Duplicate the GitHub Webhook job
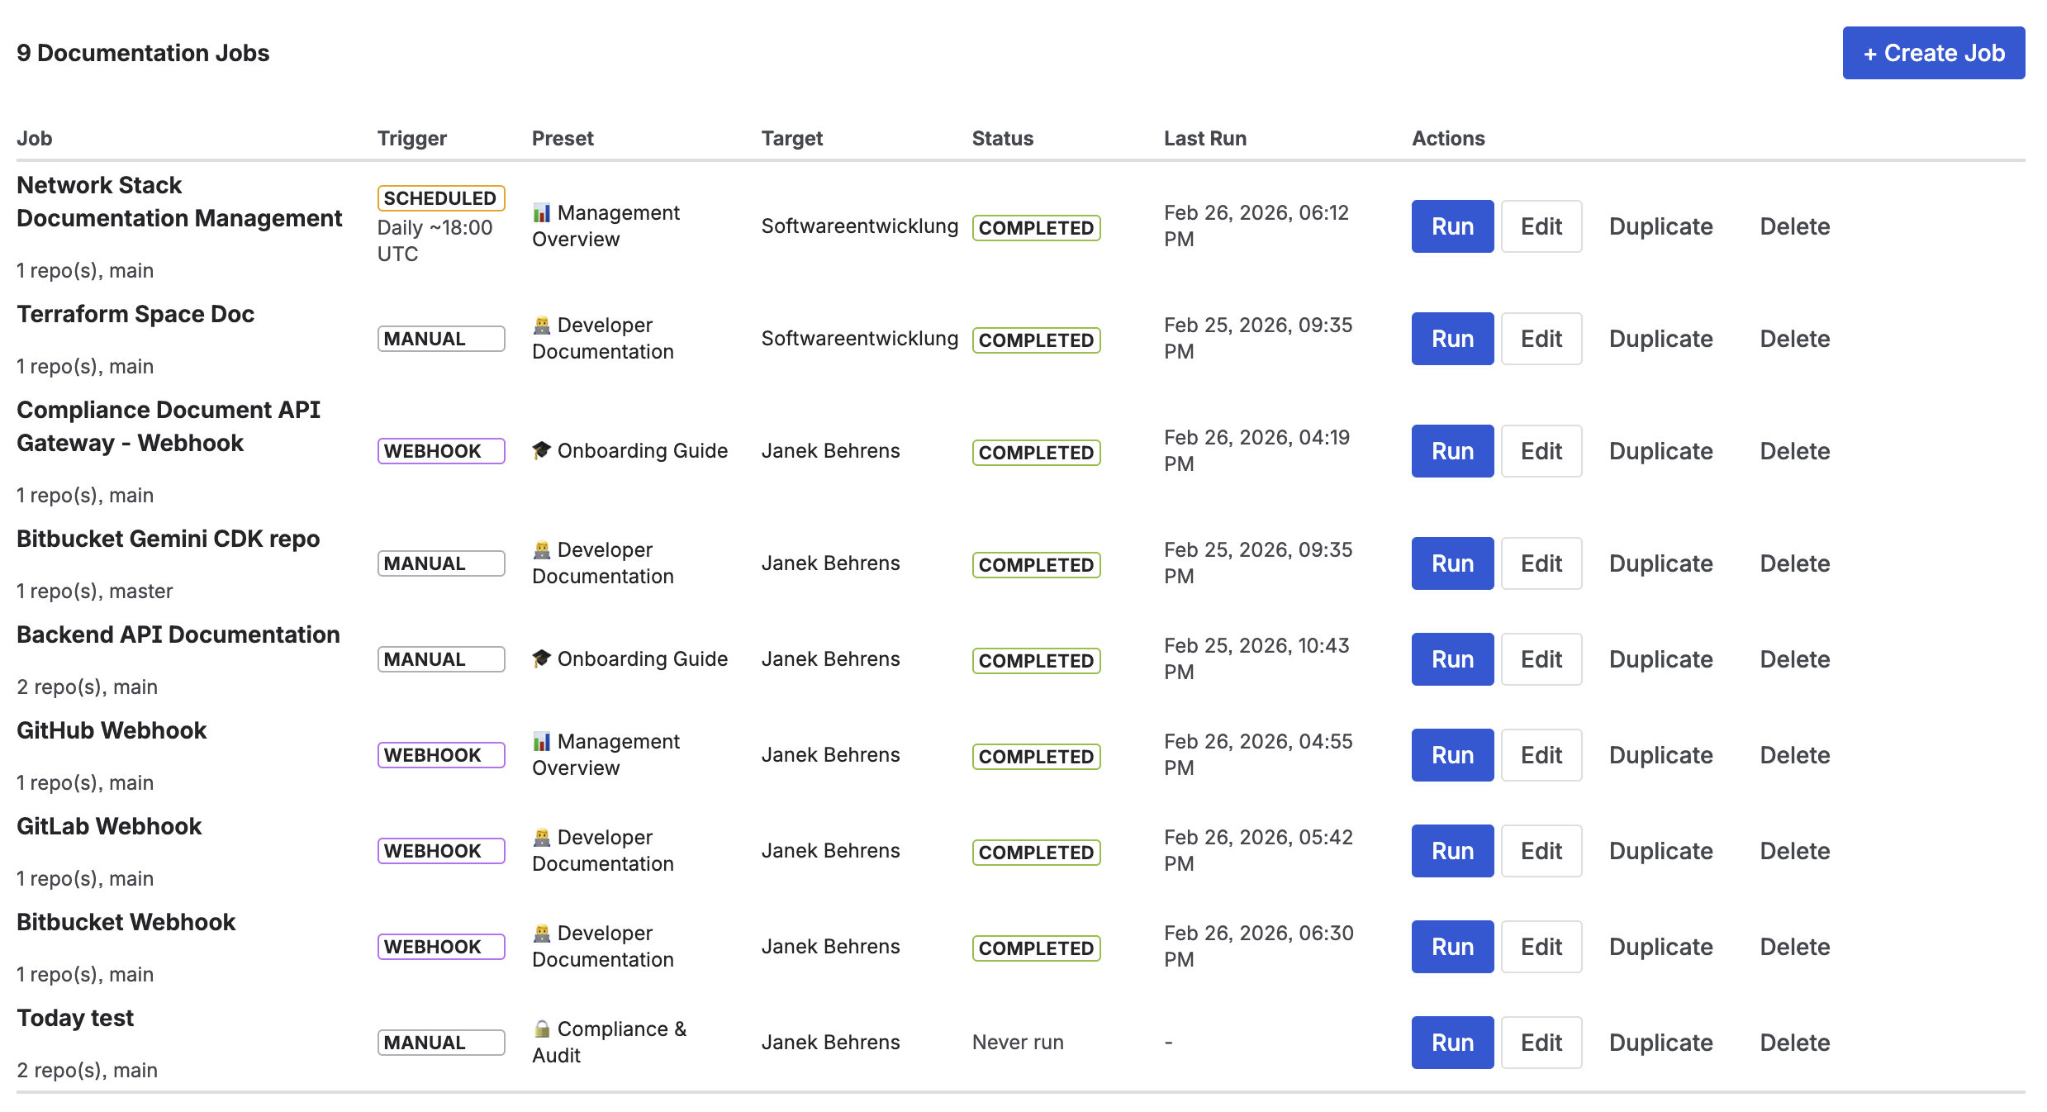 (1660, 754)
